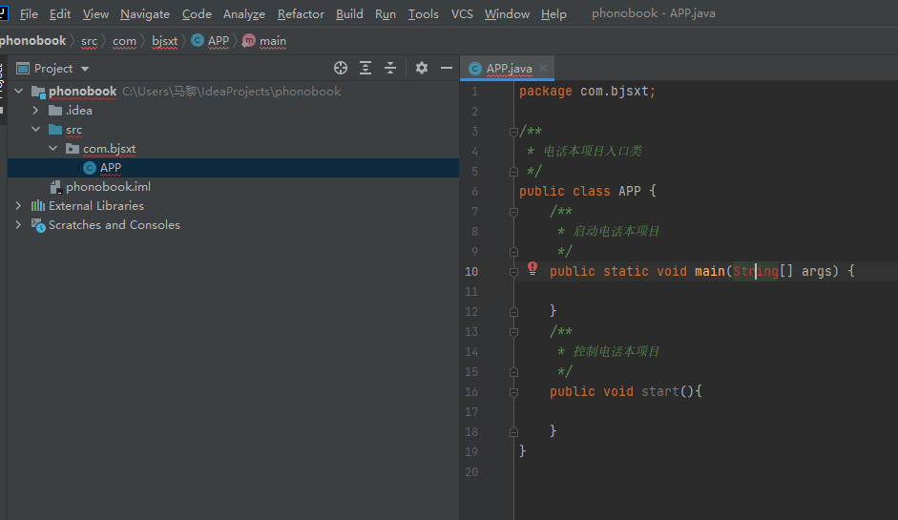
Task: Open the Edit menu
Action: point(60,13)
